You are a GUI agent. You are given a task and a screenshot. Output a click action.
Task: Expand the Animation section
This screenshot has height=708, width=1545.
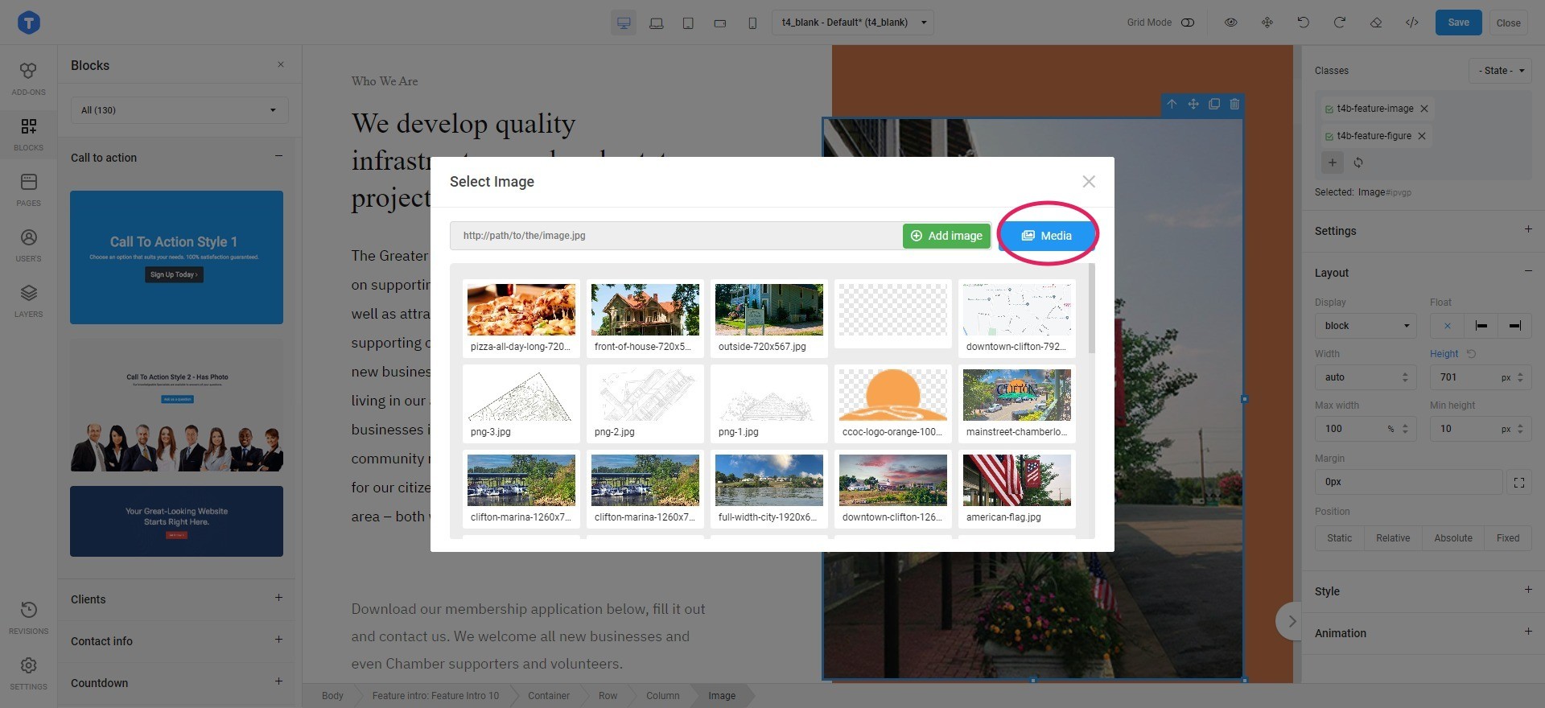click(1528, 632)
